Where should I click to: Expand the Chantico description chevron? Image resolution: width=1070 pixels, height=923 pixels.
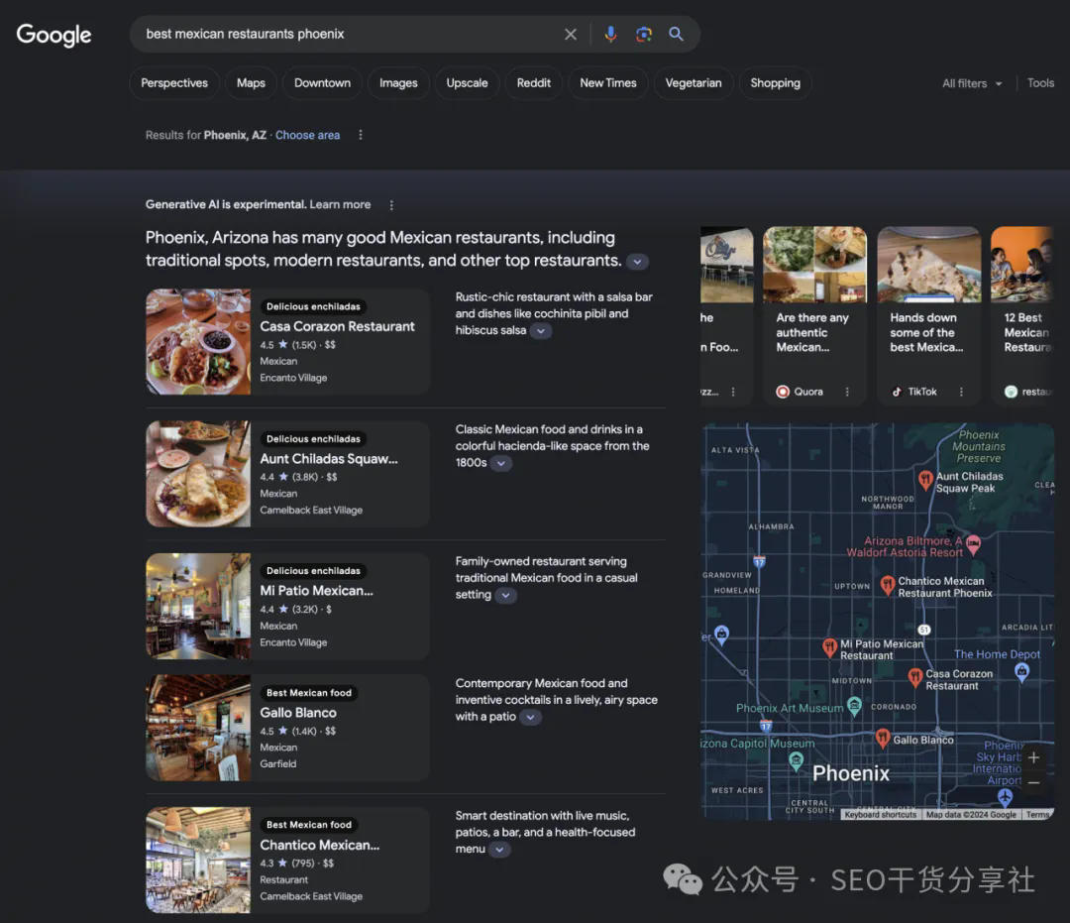[499, 850]
